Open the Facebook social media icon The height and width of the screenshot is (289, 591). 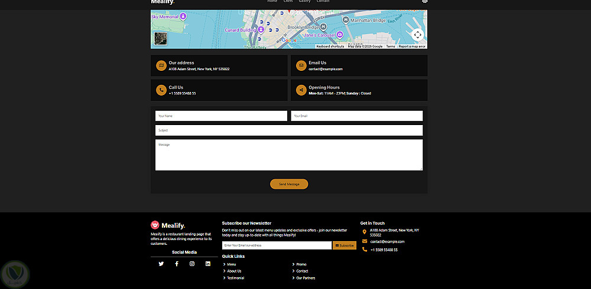click(x=177, y=264)
